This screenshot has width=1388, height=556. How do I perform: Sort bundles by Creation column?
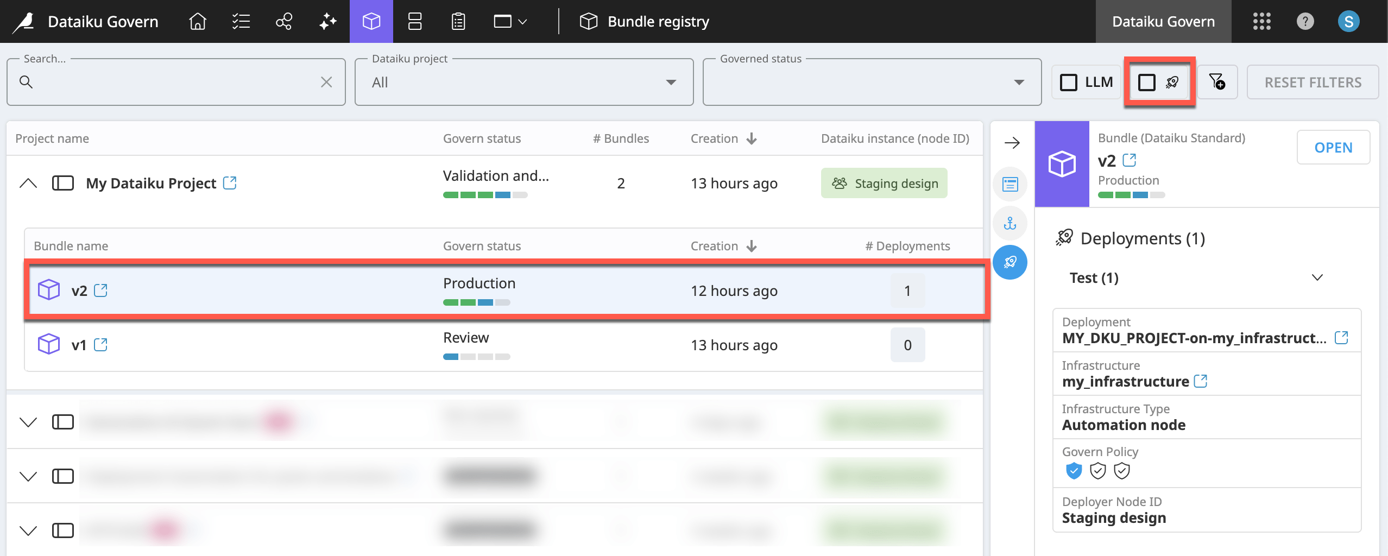723,246
